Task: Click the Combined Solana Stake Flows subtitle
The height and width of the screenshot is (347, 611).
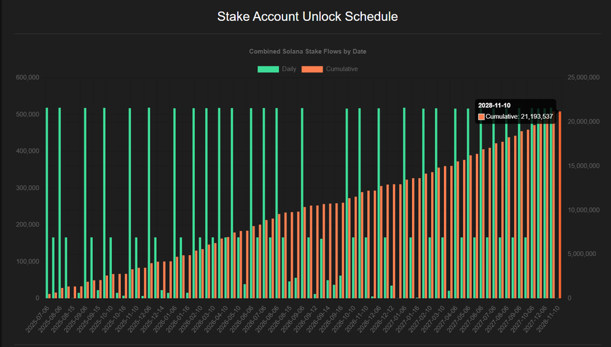Action: (308, 52)
